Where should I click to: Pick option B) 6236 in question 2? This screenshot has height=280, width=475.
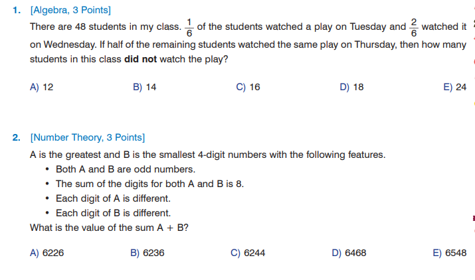coord(147,253)
